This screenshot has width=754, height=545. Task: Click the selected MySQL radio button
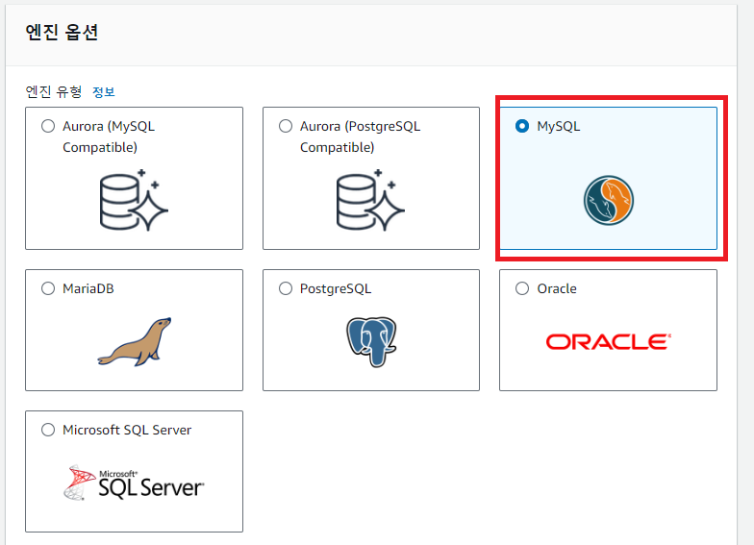coord(521,126)
